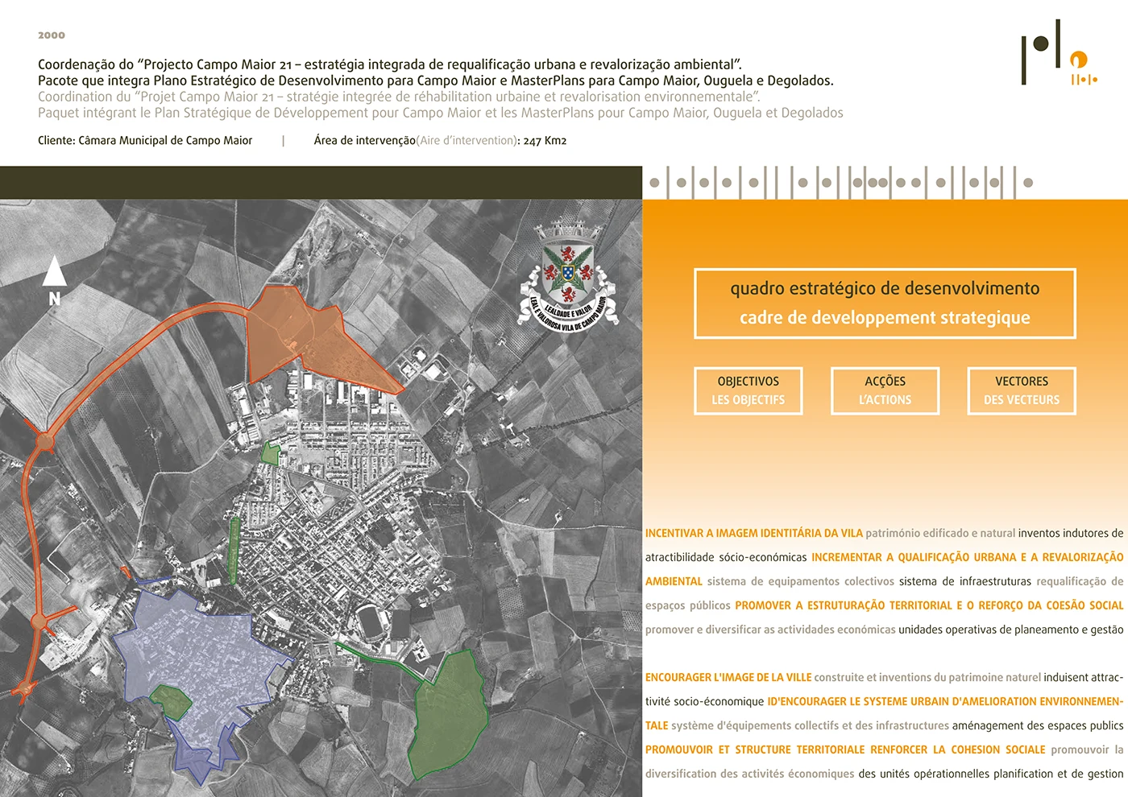The width and height of the screenshot is (1128, 797).
Task: Click the 'Coordination du "Projet Campo Maior 21' line
Action: 399,97
